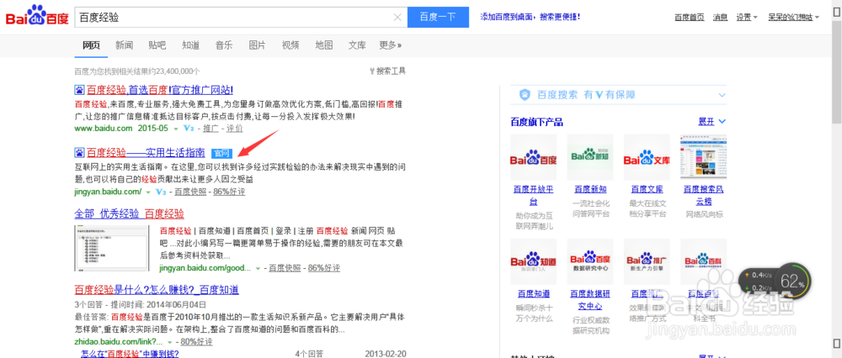
Task: Click the 推广 link
Action: (211, 129)
